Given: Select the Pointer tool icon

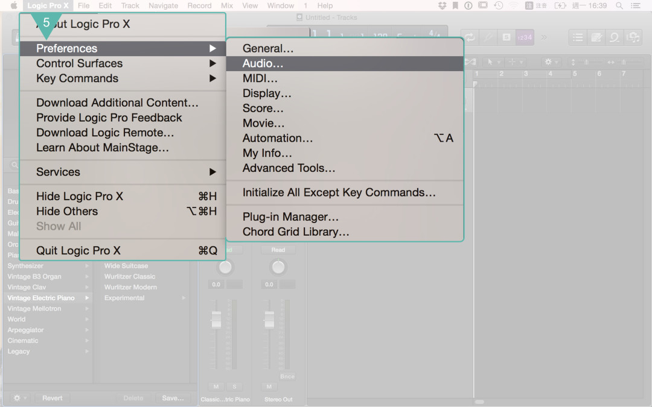Looking at the screenshot, I should point(491,62).
